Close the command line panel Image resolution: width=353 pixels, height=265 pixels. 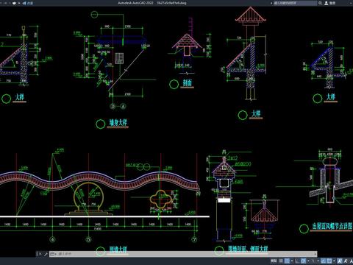click(40, 254)
